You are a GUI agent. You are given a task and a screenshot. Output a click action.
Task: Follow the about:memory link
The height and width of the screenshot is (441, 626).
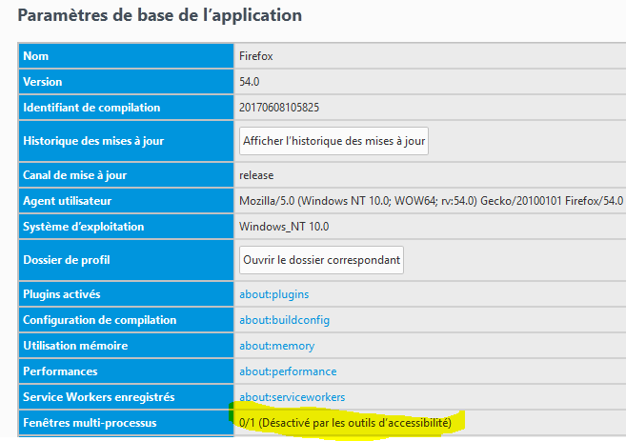pyautogui.click(x=276, y=346)
